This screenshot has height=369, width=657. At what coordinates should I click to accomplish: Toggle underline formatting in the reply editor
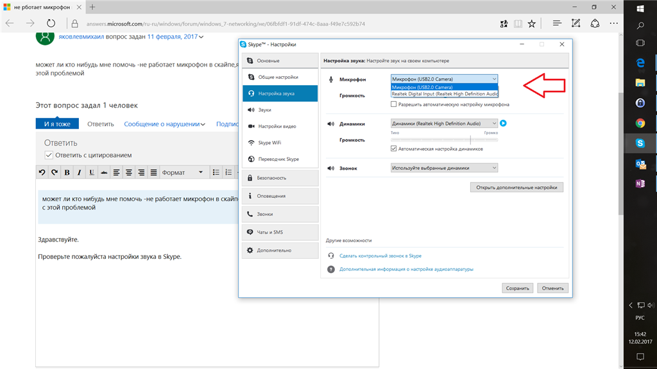91,172
